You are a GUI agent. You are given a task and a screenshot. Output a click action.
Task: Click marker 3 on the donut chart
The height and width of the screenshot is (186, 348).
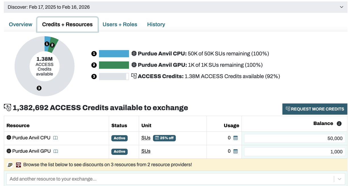point(39,88)
